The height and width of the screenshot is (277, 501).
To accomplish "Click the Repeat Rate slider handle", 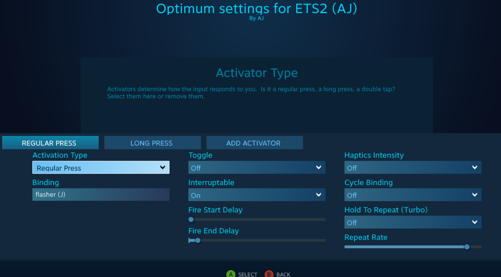I will pos(467,247).
